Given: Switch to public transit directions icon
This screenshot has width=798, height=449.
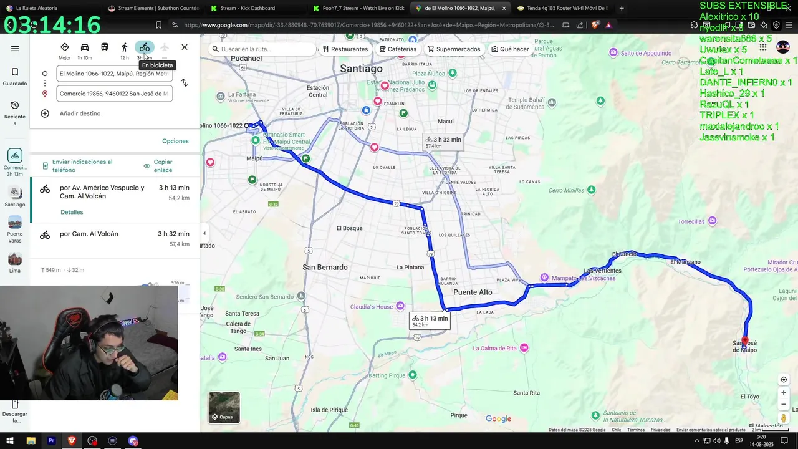Looking at the screenshot, I should tap(105, 47).
